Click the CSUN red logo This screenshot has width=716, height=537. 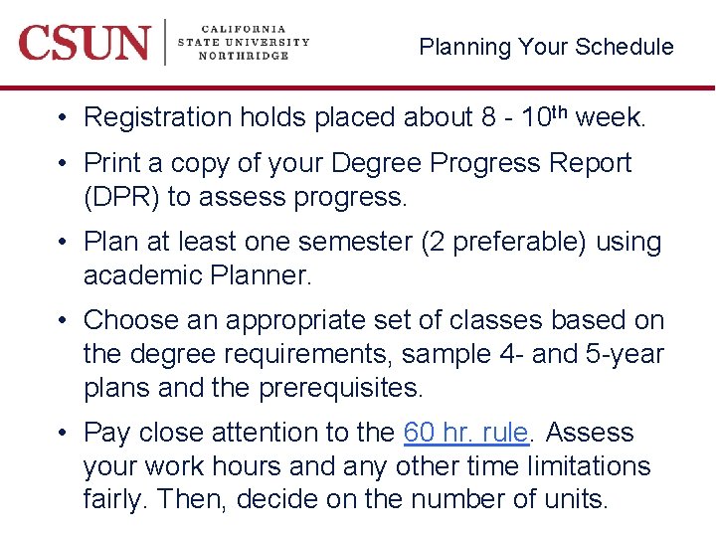(84, 44)
